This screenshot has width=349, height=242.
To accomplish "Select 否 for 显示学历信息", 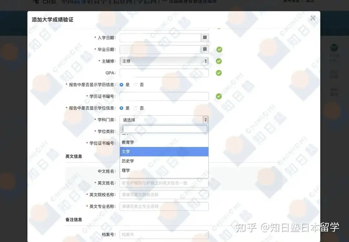I will point(136,85).
